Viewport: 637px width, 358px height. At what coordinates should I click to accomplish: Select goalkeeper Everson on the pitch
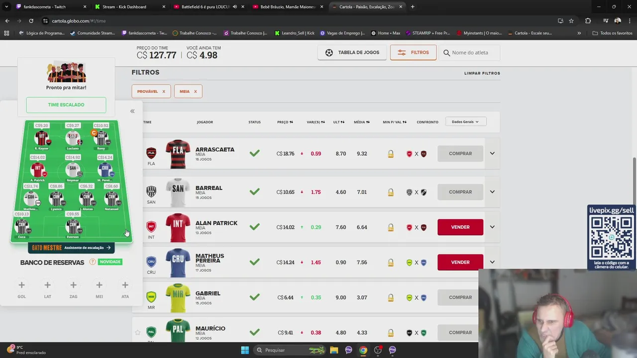tap(73, 227)
